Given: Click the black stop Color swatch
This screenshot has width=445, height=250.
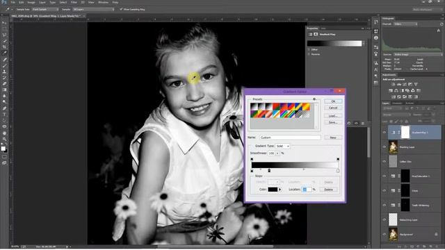Looking at the screenshot, I should coord(273,190).
